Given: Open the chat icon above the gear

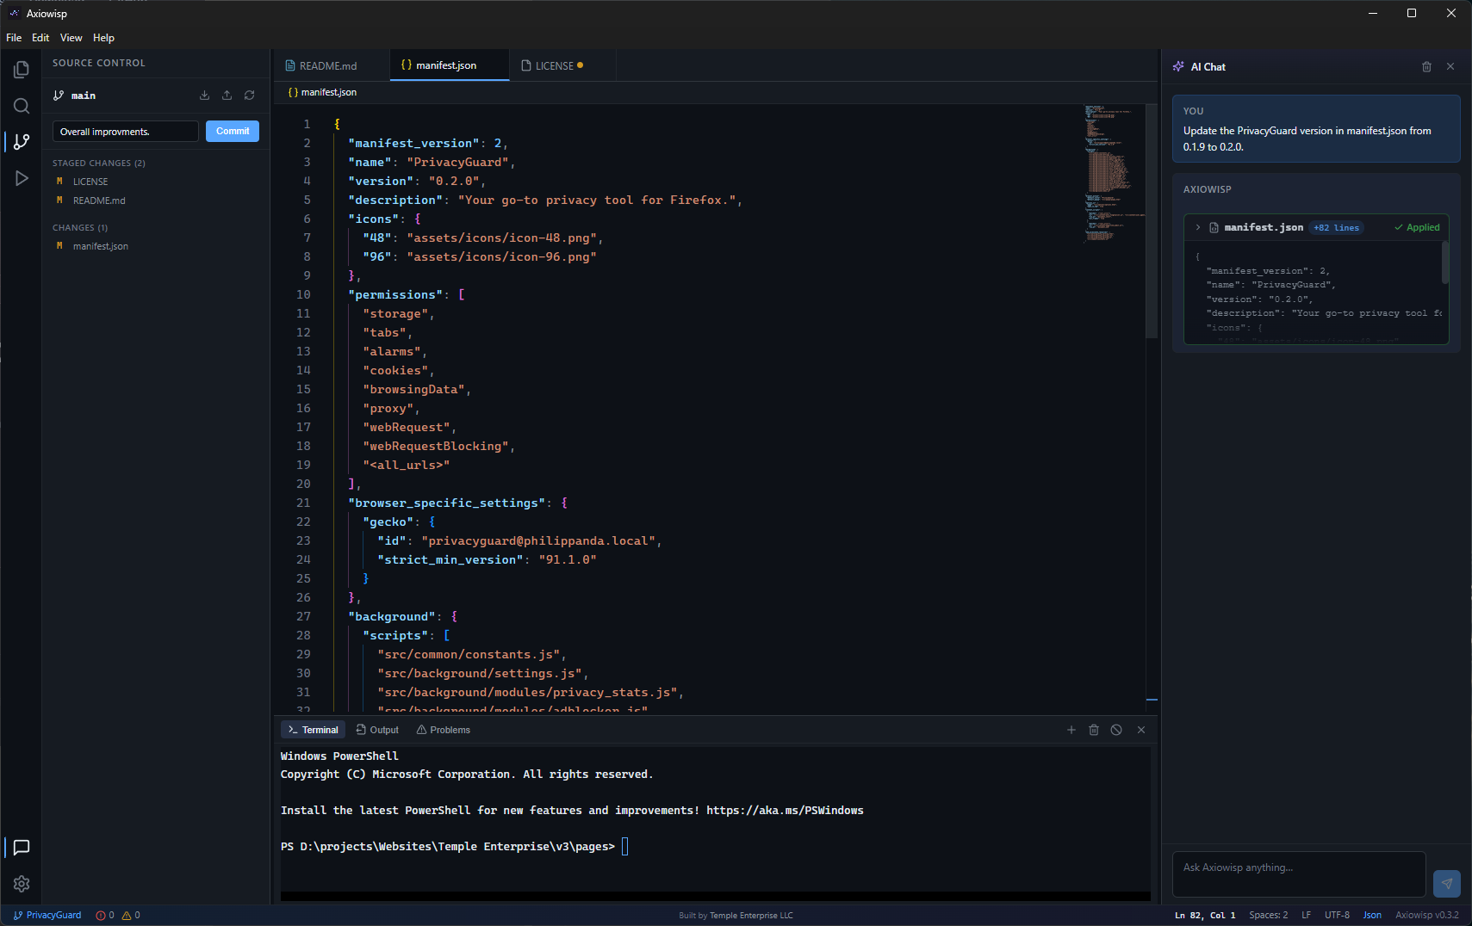Looking at the screenshot, I should (x=22, y=848).
